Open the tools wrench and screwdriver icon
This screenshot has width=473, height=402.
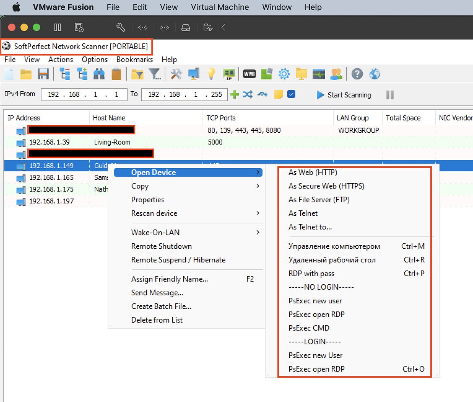[176, 74]
